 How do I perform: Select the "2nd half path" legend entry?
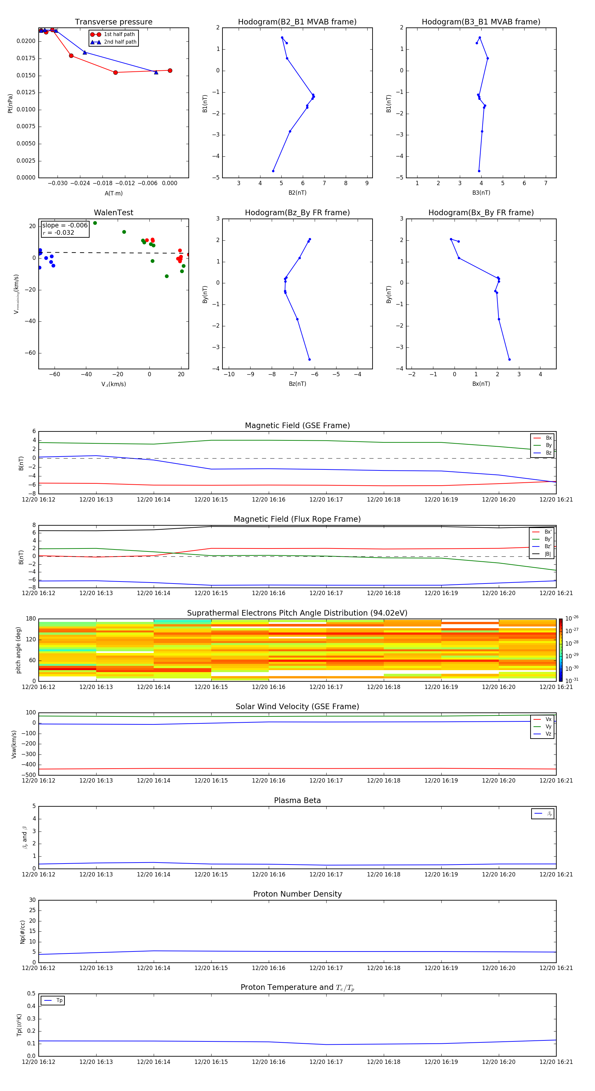tap(113, 42)
